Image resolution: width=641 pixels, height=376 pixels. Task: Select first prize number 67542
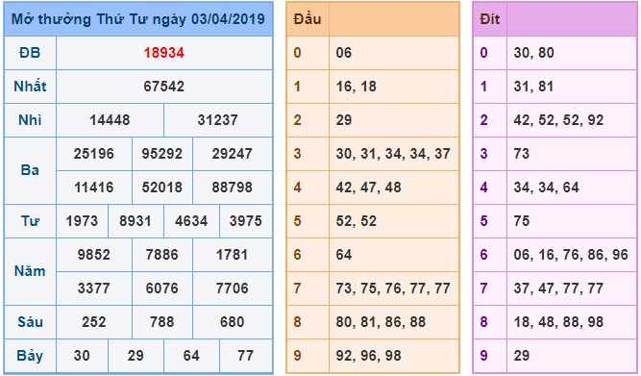164,87
